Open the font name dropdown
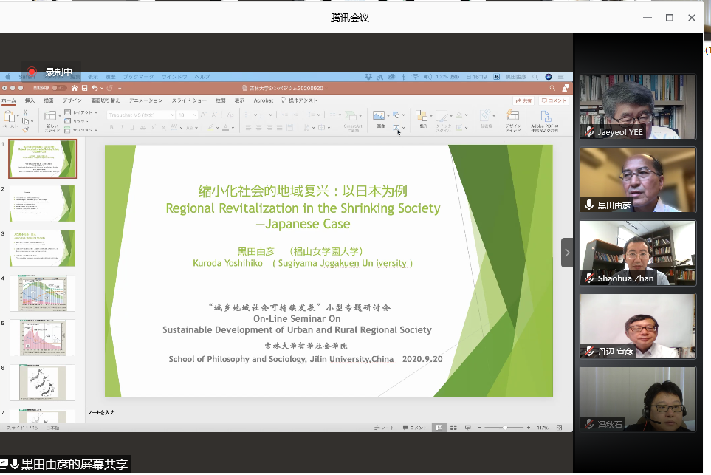The image size is (711, 475). click(141, 115)
